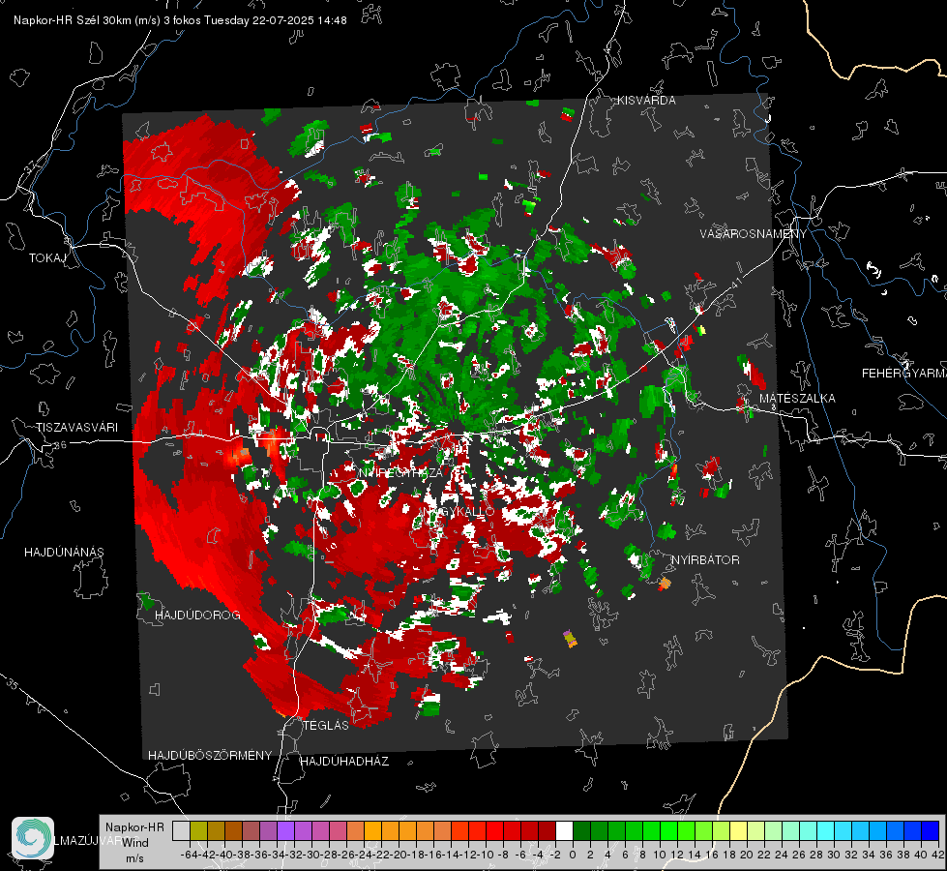Click the orange echo pixel beside Nyírbátor
Viewport: 947px width, 871px height.
click(665, 584)
